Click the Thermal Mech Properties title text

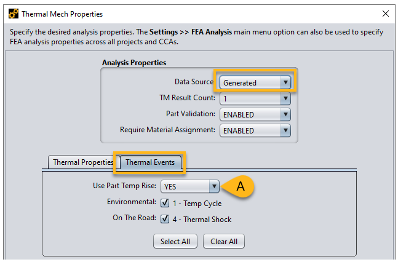[x=62, y=14]
